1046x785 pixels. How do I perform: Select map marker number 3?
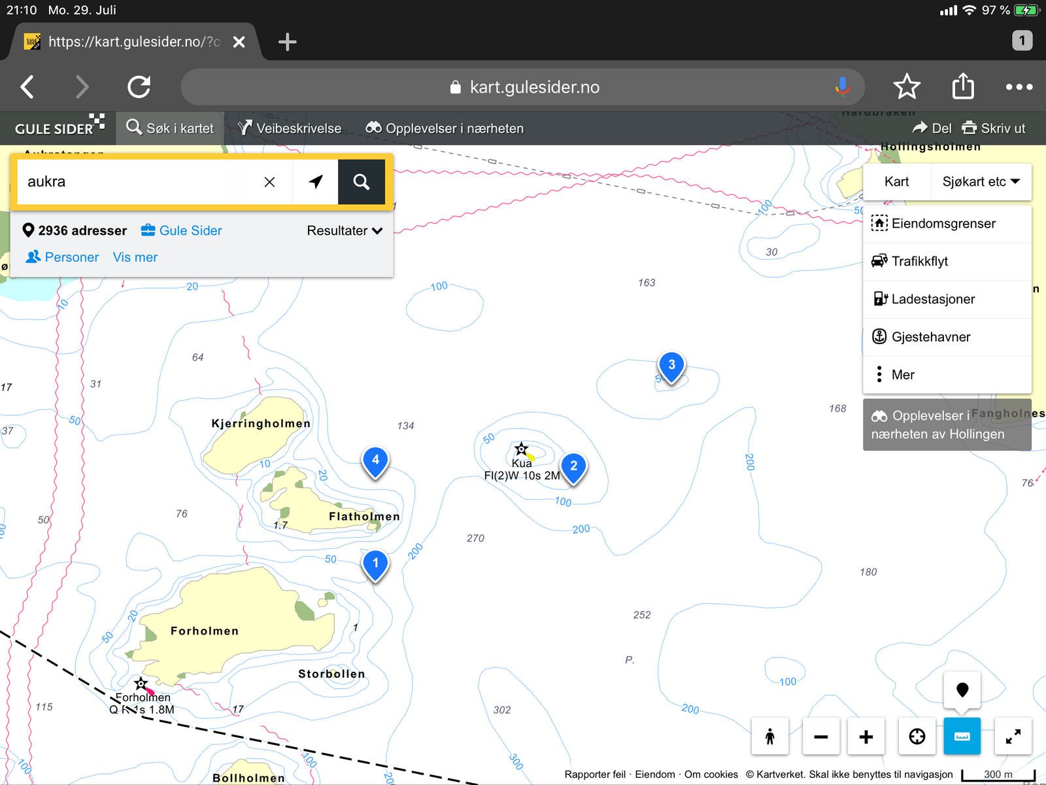(671, 366)
